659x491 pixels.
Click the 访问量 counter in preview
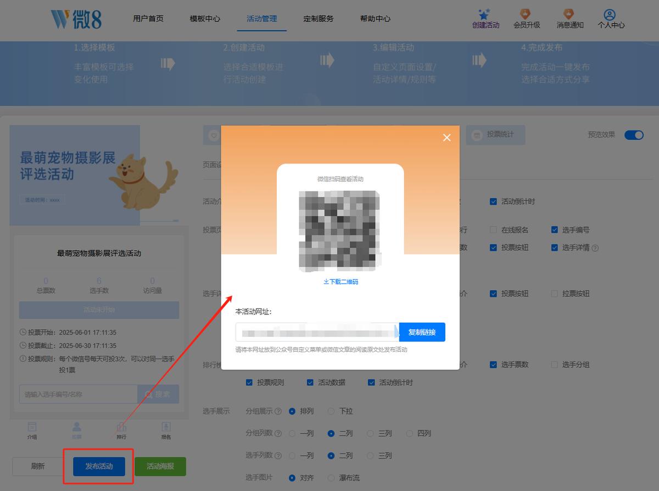(x=152, y=285)
